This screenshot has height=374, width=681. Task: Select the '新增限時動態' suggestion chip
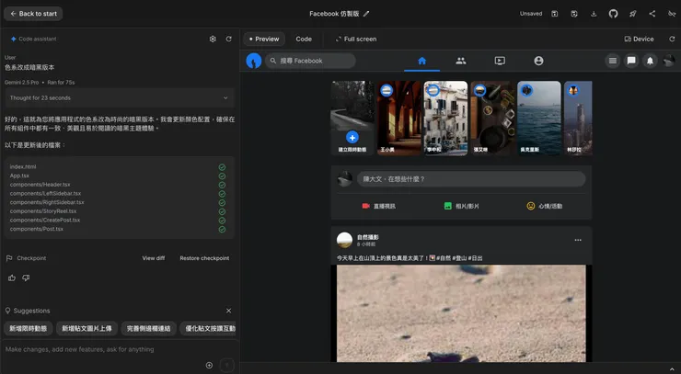coord(29,328)
